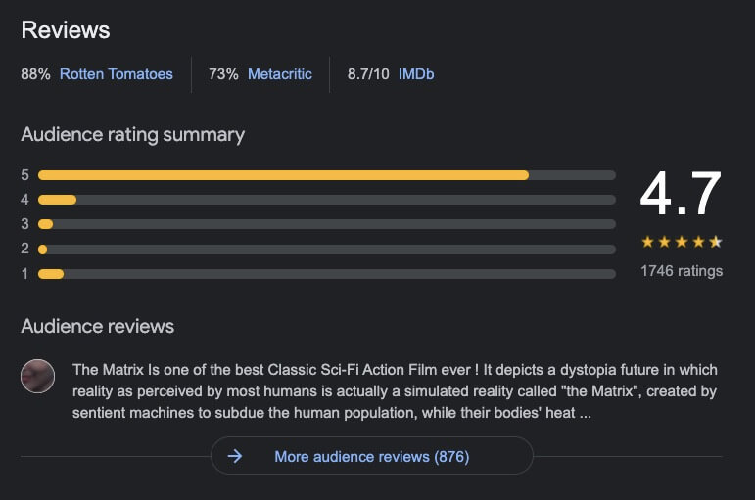The height and width of the screenshot is (500, 755).
Task: Click the third gold star icon
Action: point(682,242)
